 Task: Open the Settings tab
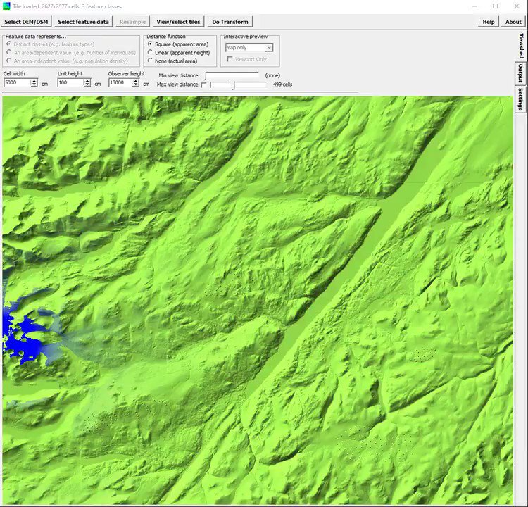520,99
